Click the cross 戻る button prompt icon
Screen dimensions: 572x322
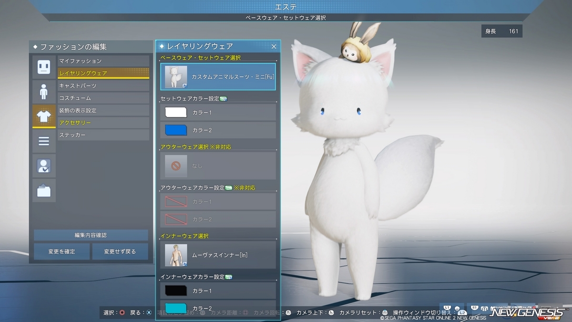(x=149, y=312)
